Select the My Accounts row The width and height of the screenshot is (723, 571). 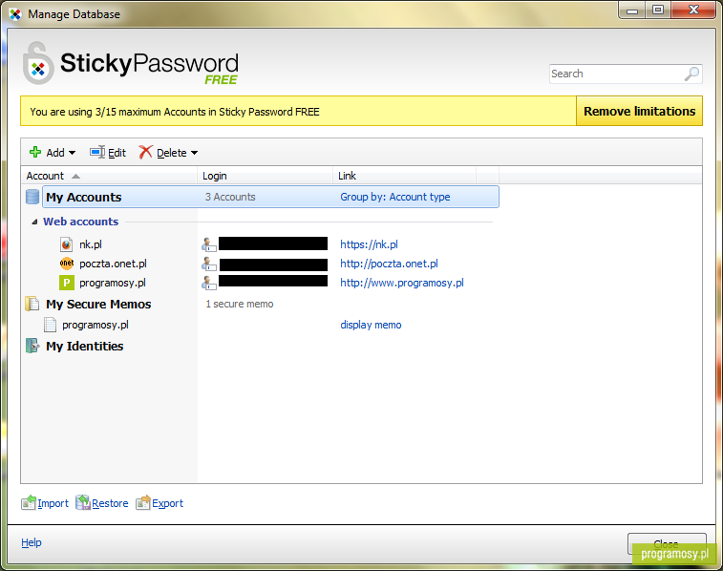coord(270,197)
